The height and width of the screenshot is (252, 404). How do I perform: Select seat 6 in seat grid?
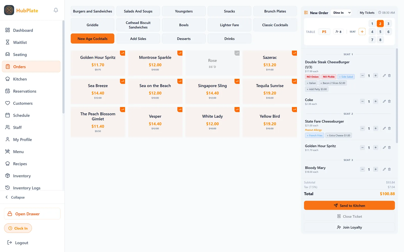coord(388,32)
